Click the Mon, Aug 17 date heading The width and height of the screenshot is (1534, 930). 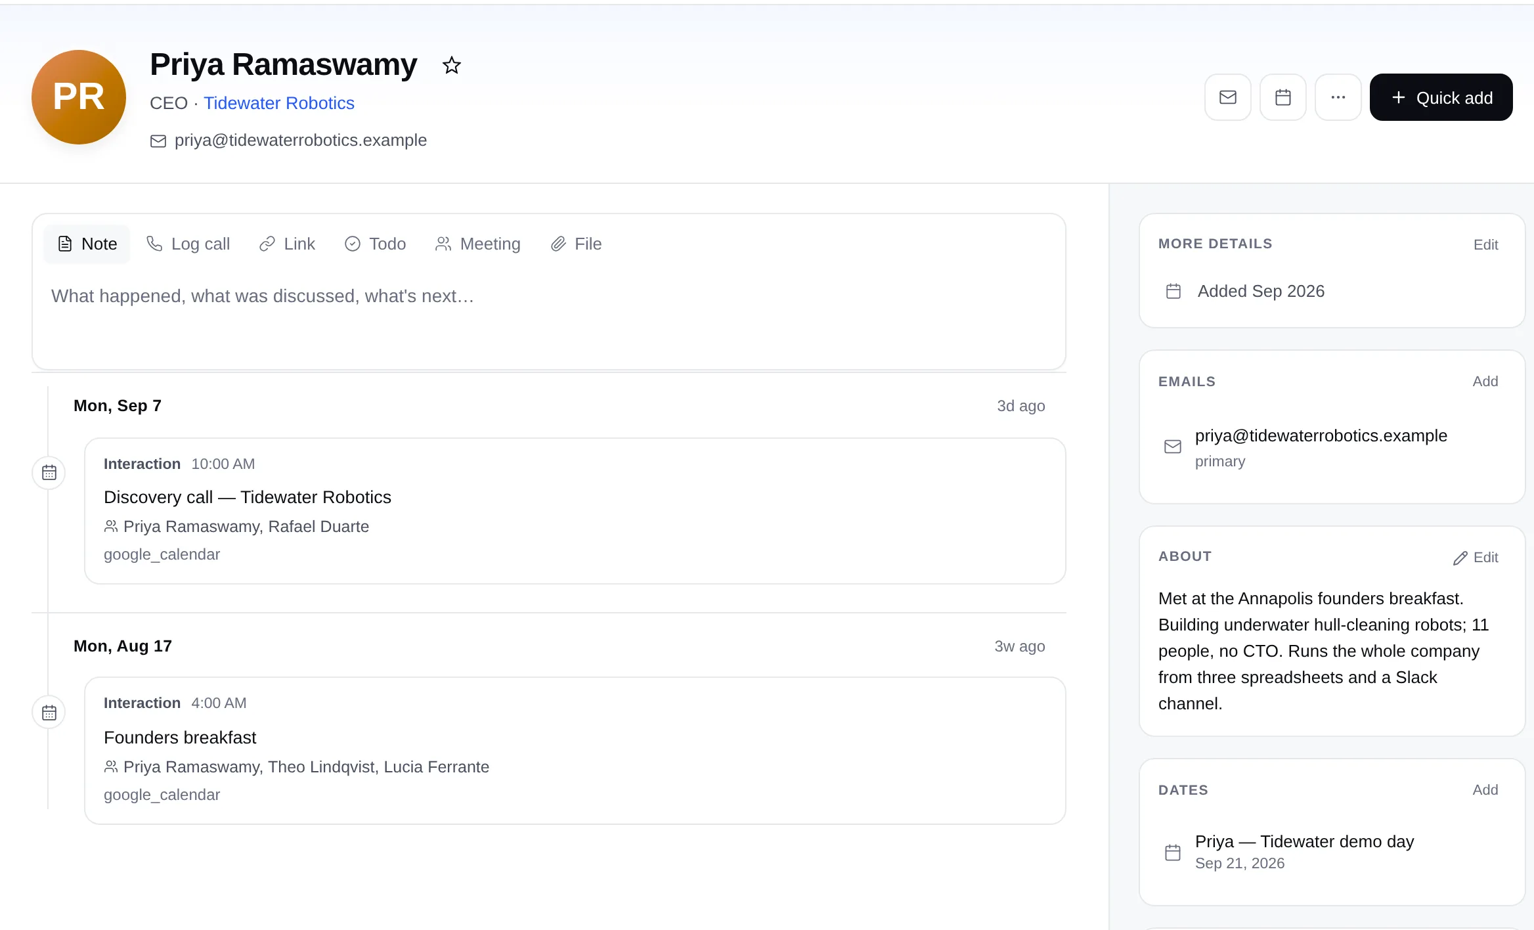tap(123, 646)
